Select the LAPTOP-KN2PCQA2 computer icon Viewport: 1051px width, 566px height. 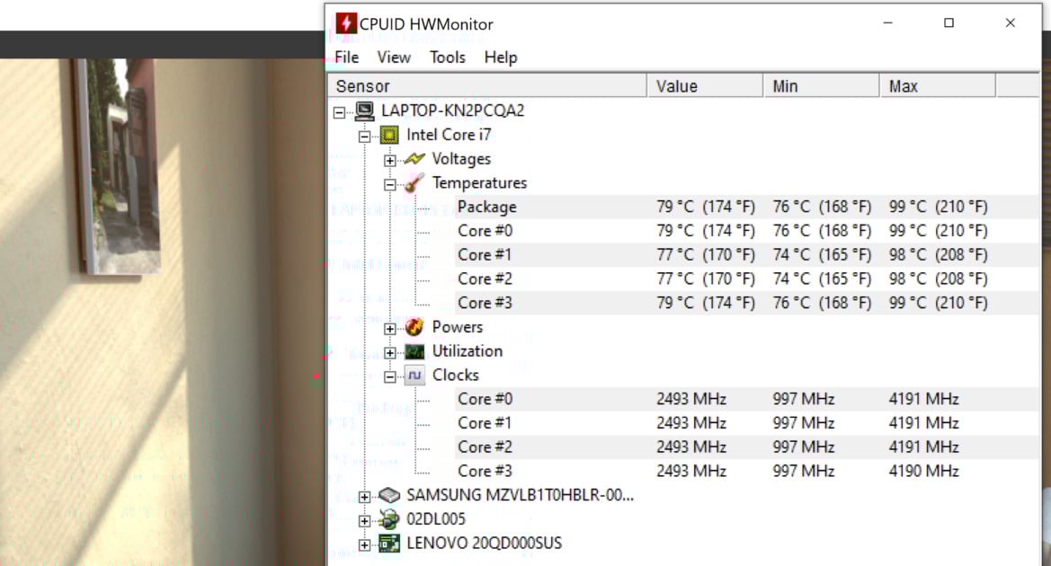point(365,111)
